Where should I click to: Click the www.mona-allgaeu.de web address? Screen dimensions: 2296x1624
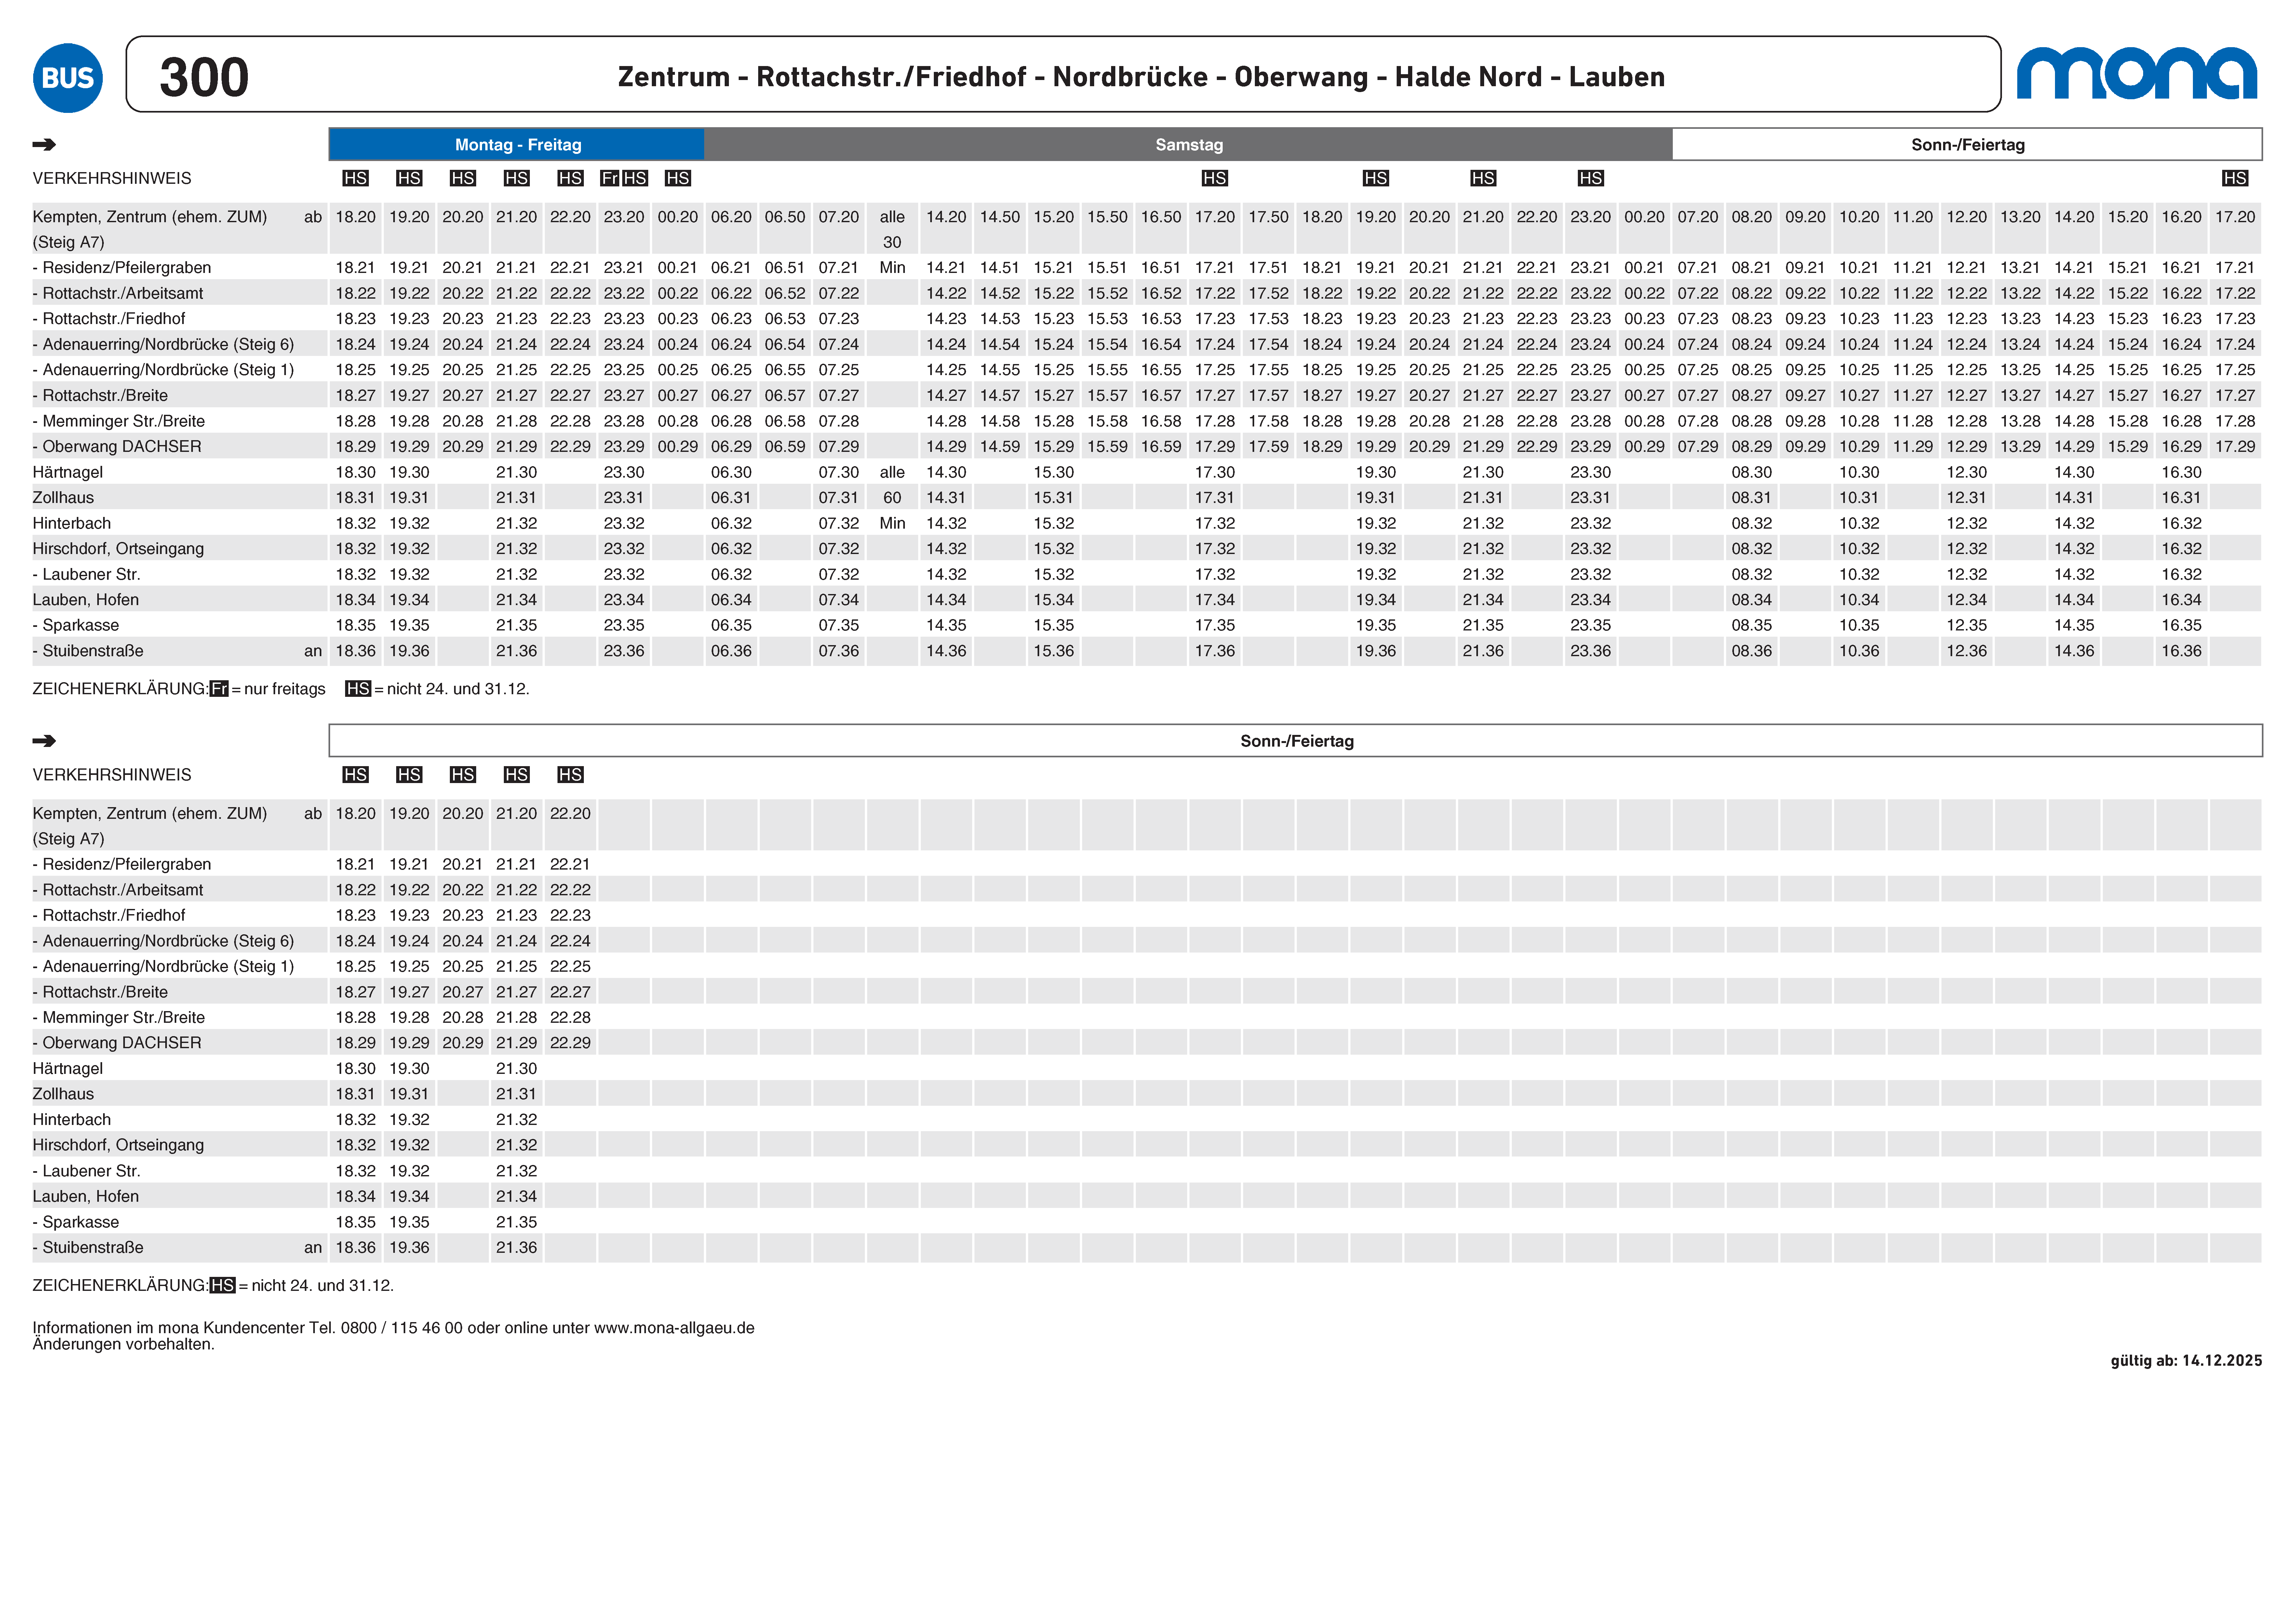click(x=674, y=1328)
